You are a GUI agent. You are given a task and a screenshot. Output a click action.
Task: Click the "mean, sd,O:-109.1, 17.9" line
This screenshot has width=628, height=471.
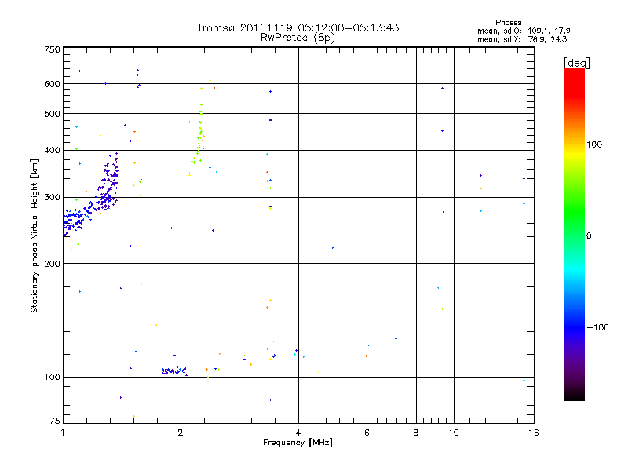point(524,31)
